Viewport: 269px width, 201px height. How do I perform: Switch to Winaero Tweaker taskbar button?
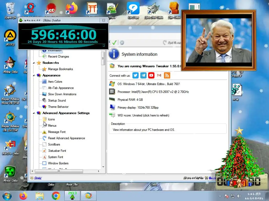point(88,196)
